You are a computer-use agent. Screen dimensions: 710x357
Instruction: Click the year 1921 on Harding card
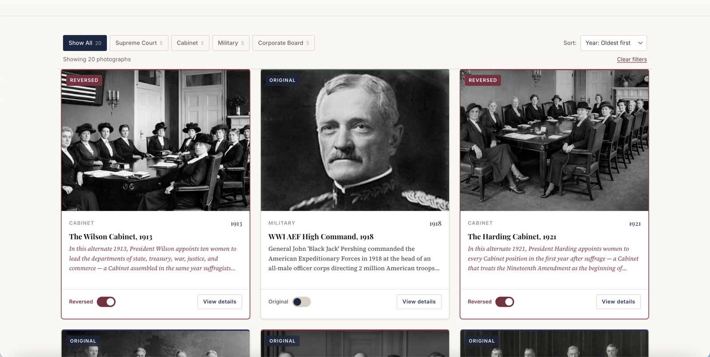[x=635, y=224]
